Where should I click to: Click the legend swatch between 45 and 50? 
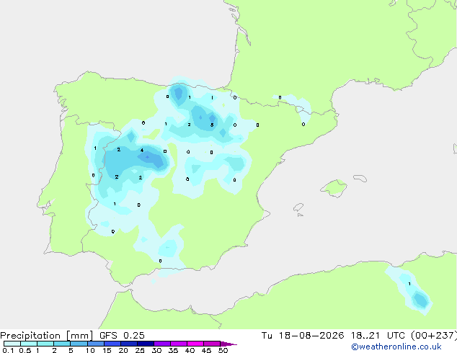pos(212,344)
